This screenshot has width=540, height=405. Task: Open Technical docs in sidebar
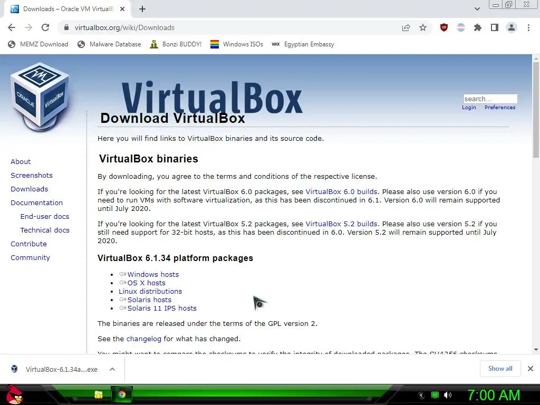tap(45, 230)
